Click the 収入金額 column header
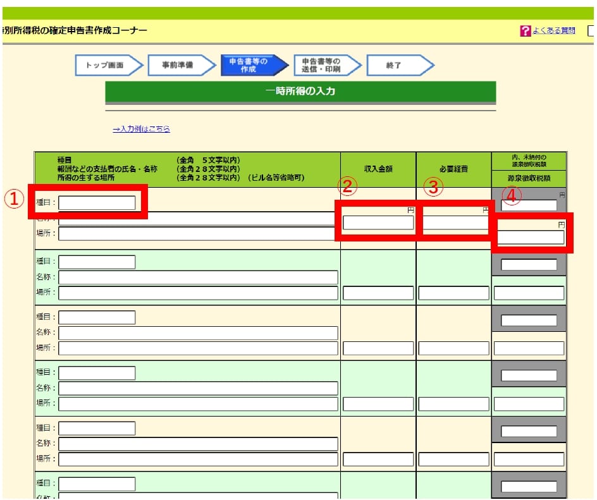 (378, 169)
